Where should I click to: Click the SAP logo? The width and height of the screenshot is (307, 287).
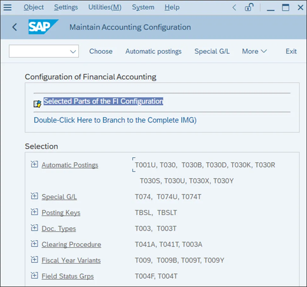click(x=43, y=27)
